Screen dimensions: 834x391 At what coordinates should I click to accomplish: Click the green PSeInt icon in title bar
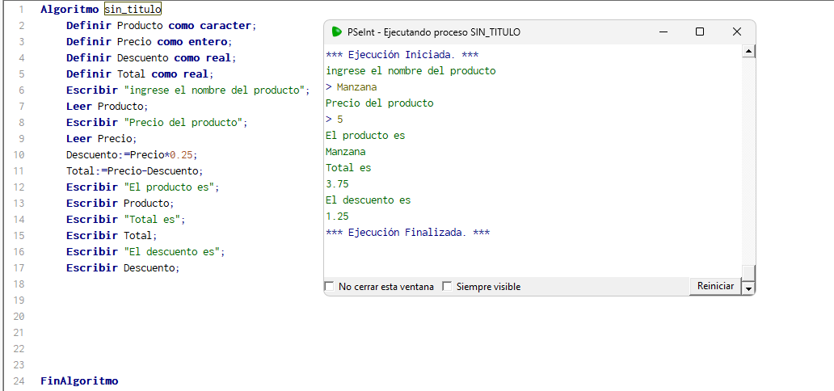pyautogui.click(x=337, y=32)
